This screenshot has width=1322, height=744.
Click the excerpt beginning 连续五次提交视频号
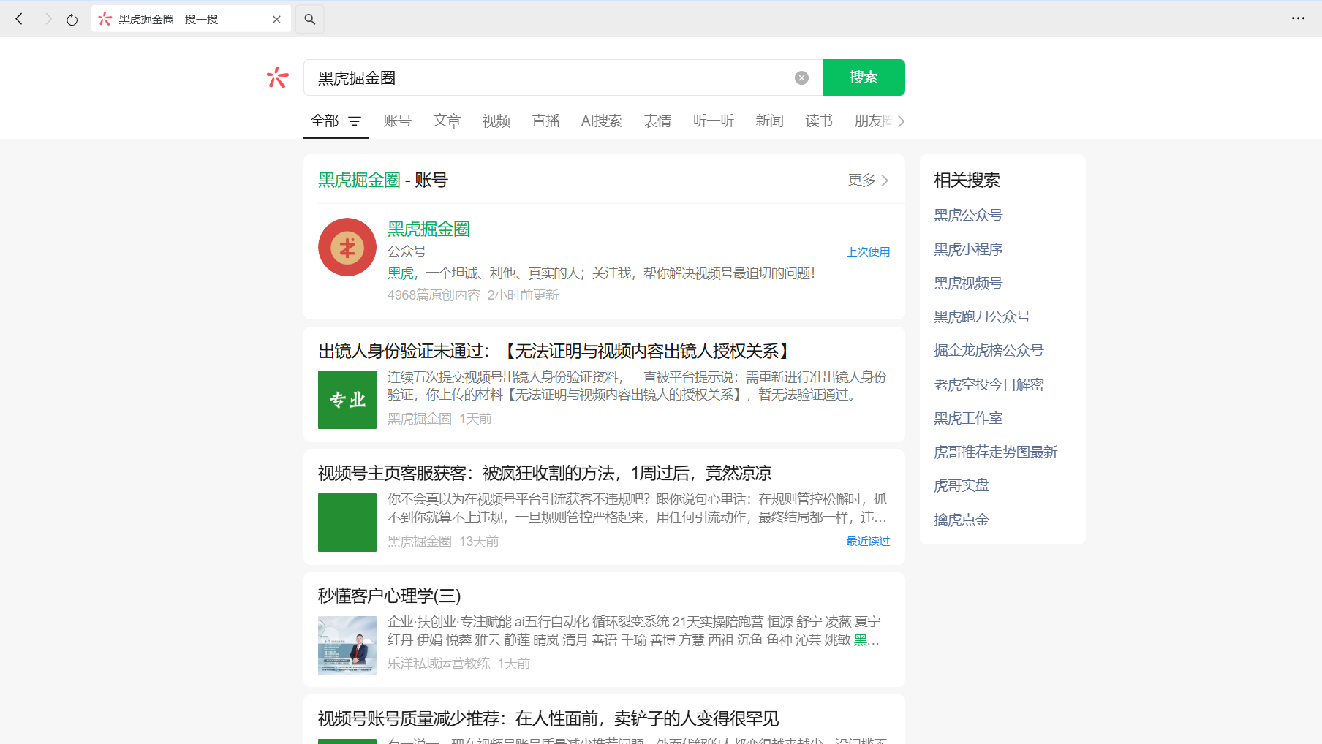(637, 386)
